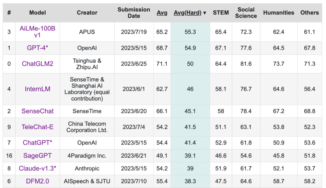The height and width of the screenshot is (188, 326).
Task: Sort by the Avg(Hard) column header
Action: [187, 13]
